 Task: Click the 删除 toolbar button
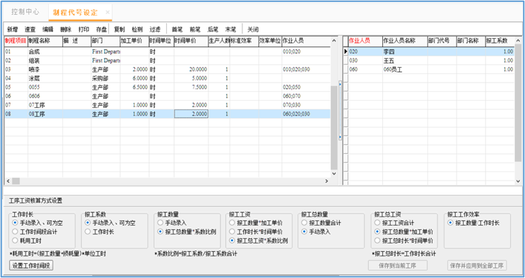(66, 30)
